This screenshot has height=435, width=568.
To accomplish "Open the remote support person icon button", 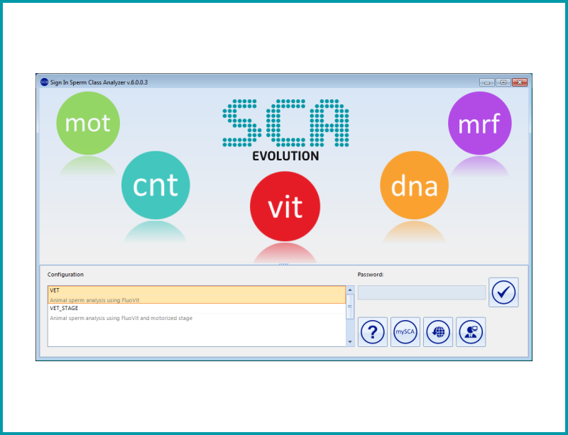I will (471, 332).
